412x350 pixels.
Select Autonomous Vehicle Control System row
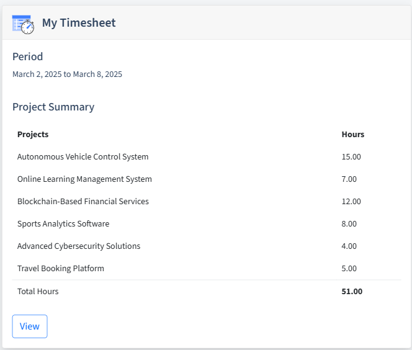[207, 156]
